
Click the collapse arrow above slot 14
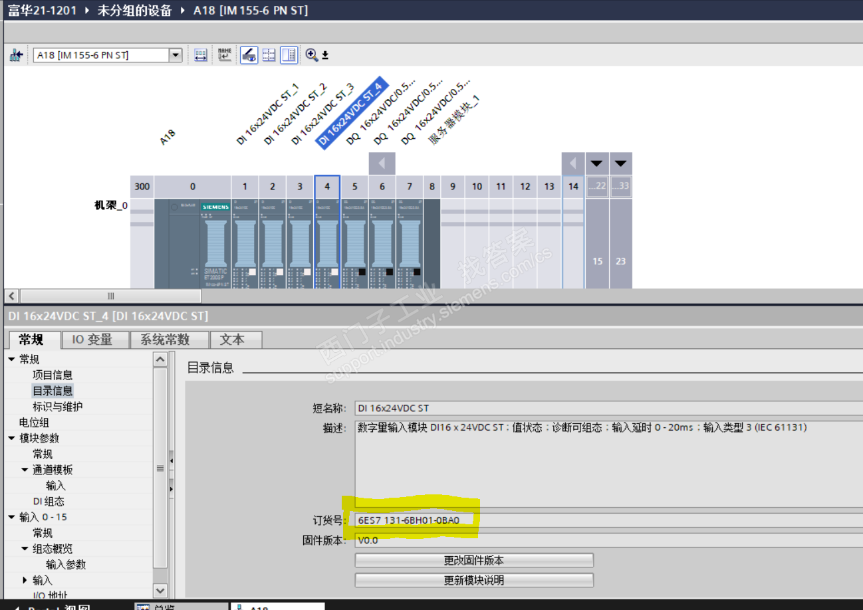coord(573,163)
